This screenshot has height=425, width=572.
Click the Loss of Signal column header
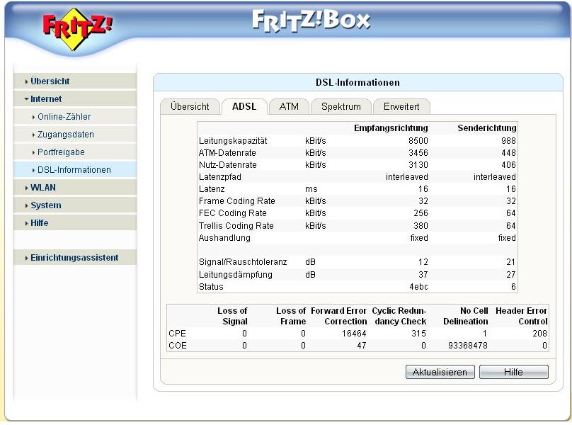[232, 316]
